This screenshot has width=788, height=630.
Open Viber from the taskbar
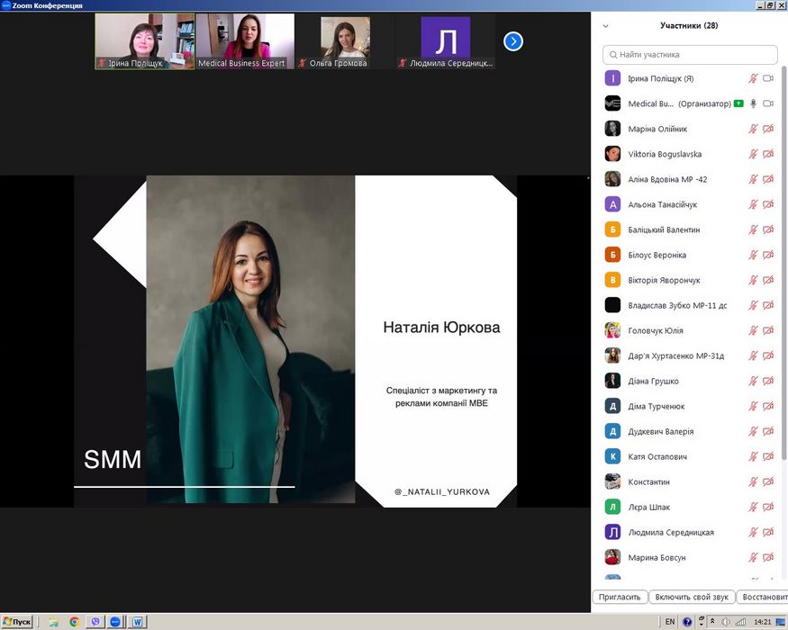95,622
